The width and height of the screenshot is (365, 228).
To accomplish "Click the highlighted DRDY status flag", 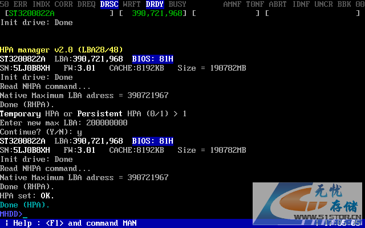I will pyautogui.click(x=155, y=4).
